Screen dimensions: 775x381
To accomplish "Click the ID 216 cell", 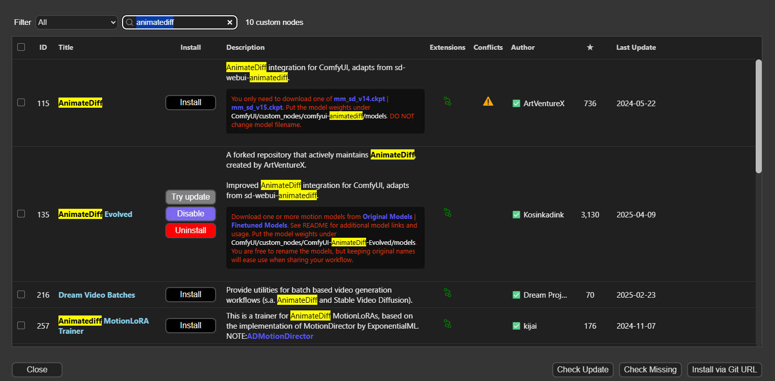I will pyautogui.click(x=43, y=295).
